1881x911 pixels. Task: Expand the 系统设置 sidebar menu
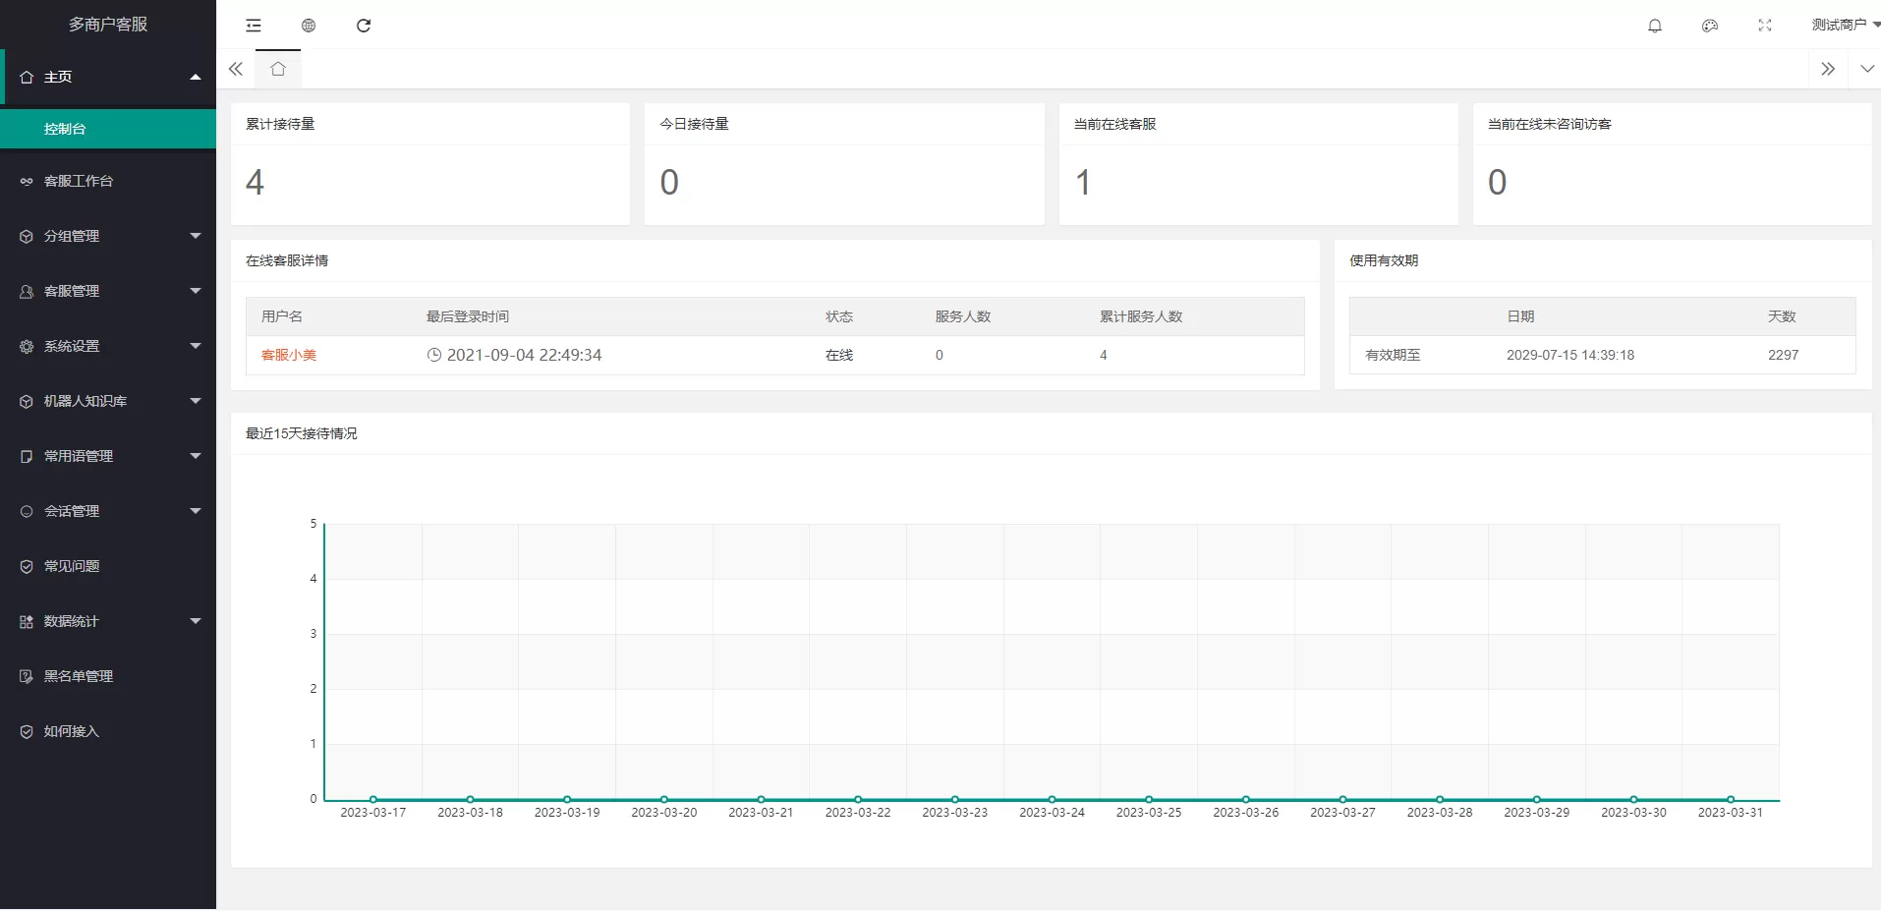click(108, 346)
